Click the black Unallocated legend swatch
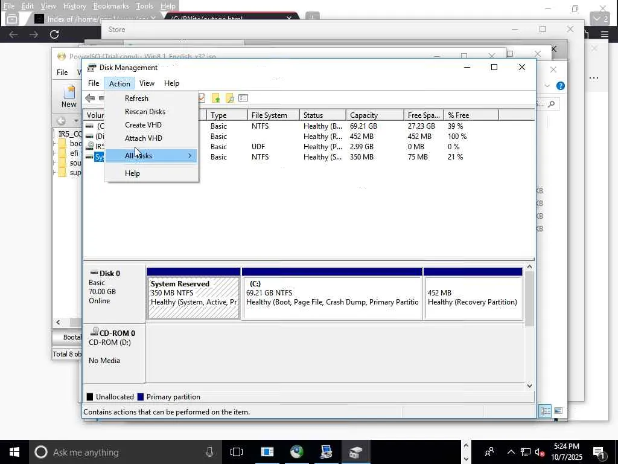Image resolution: width=618 pixels, height=464 pixels. (90, 397)
